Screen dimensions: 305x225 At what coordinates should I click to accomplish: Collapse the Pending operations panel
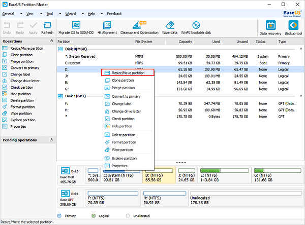pyautogui.click(x=51, y=139)
